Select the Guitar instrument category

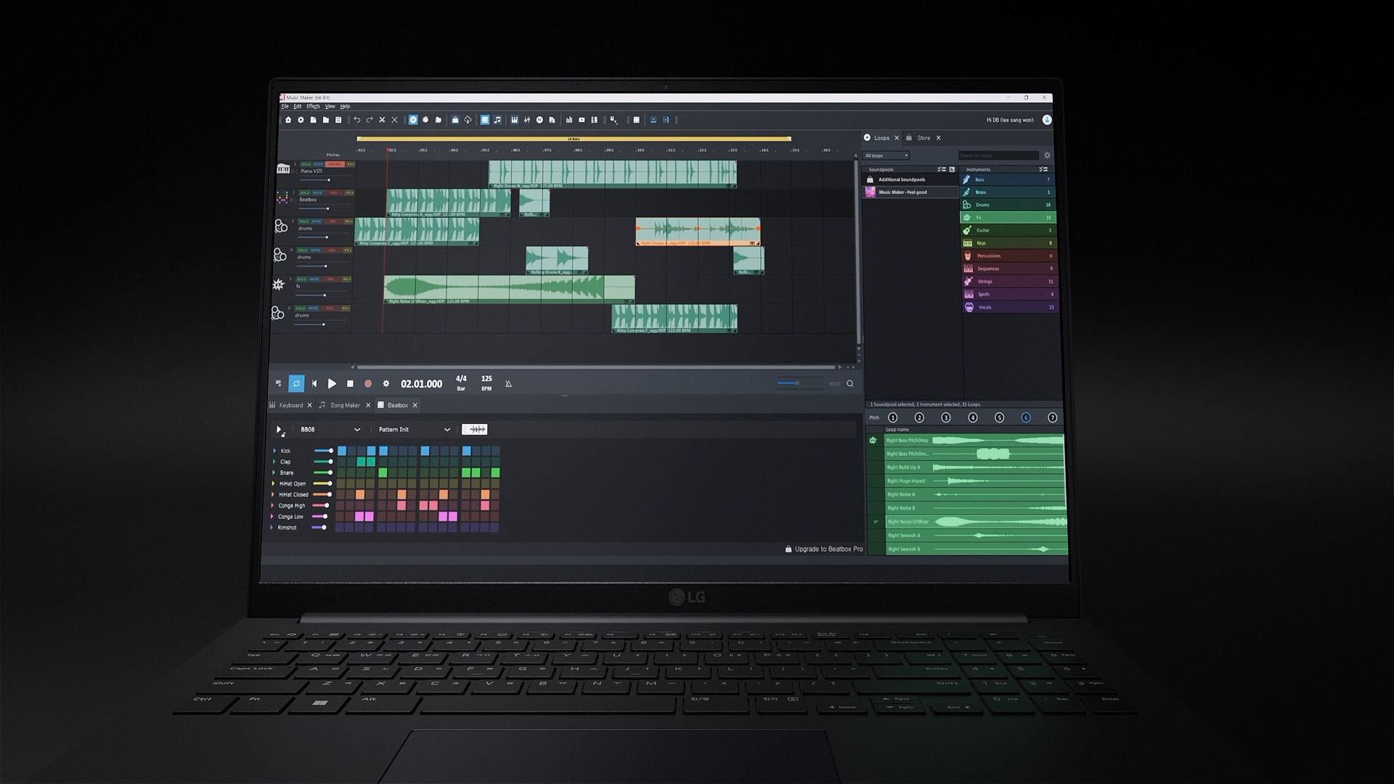tap(1008, 230)
